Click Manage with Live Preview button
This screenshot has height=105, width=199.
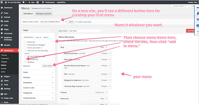point(41,8)
